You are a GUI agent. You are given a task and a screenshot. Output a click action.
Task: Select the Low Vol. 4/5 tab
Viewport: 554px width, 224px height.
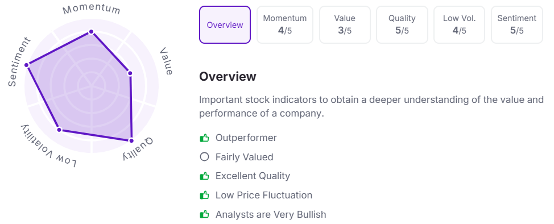pyautogui.click(x=460, y=25)
